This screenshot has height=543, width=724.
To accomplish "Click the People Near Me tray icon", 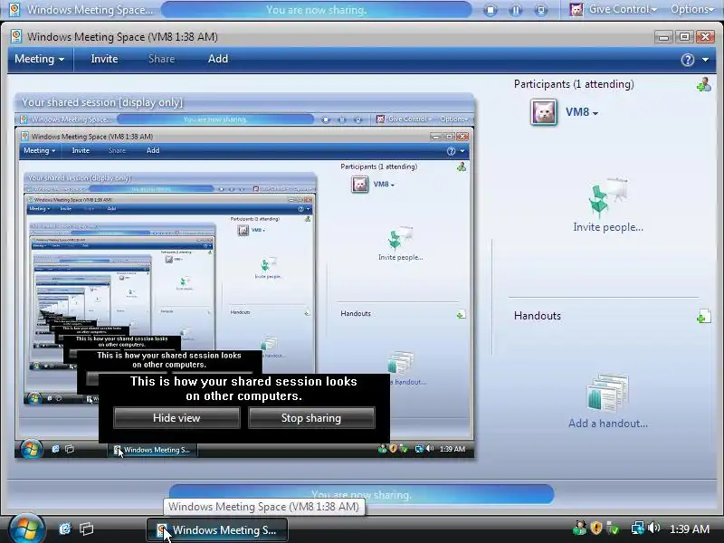I will point(579,528).
